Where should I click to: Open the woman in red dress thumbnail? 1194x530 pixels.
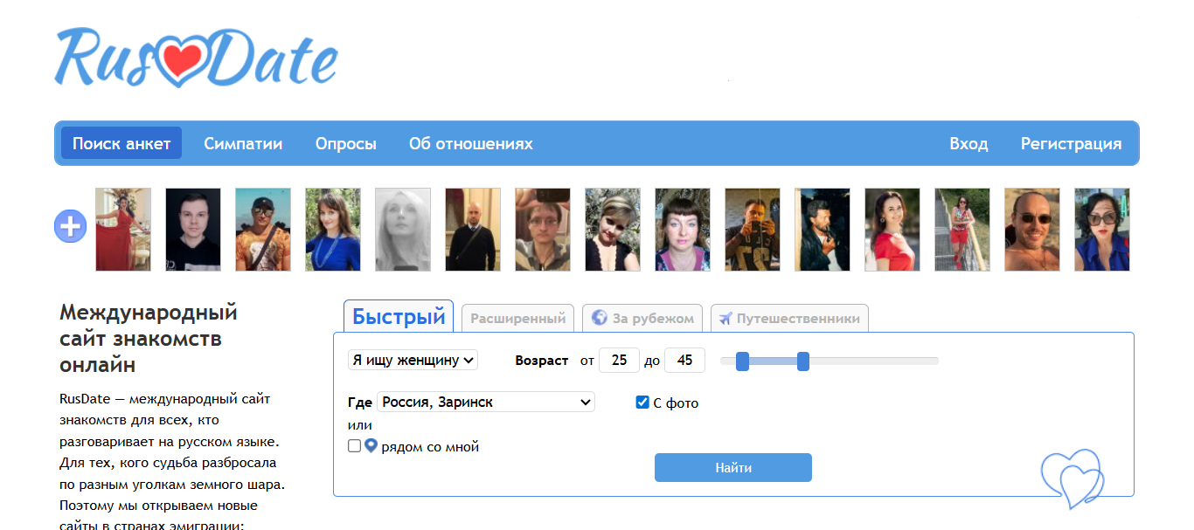(x=123, y=230)
